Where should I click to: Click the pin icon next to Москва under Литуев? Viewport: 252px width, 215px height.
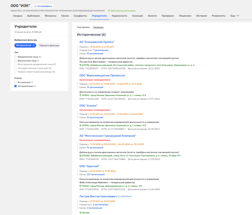click(80, 213)
